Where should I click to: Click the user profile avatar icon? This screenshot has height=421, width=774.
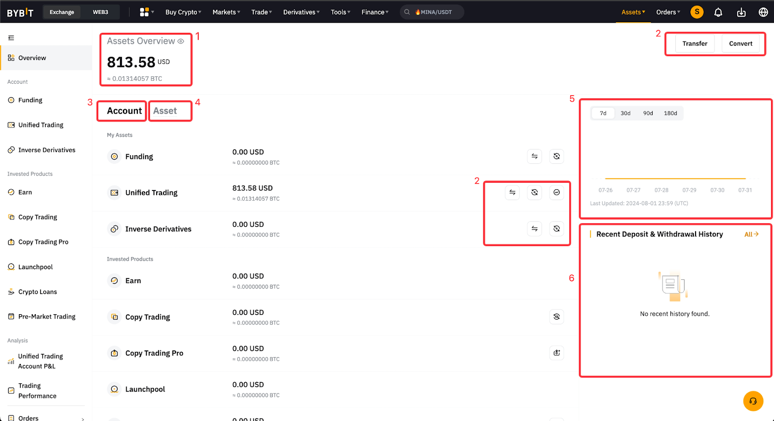[x=697, y=12]
